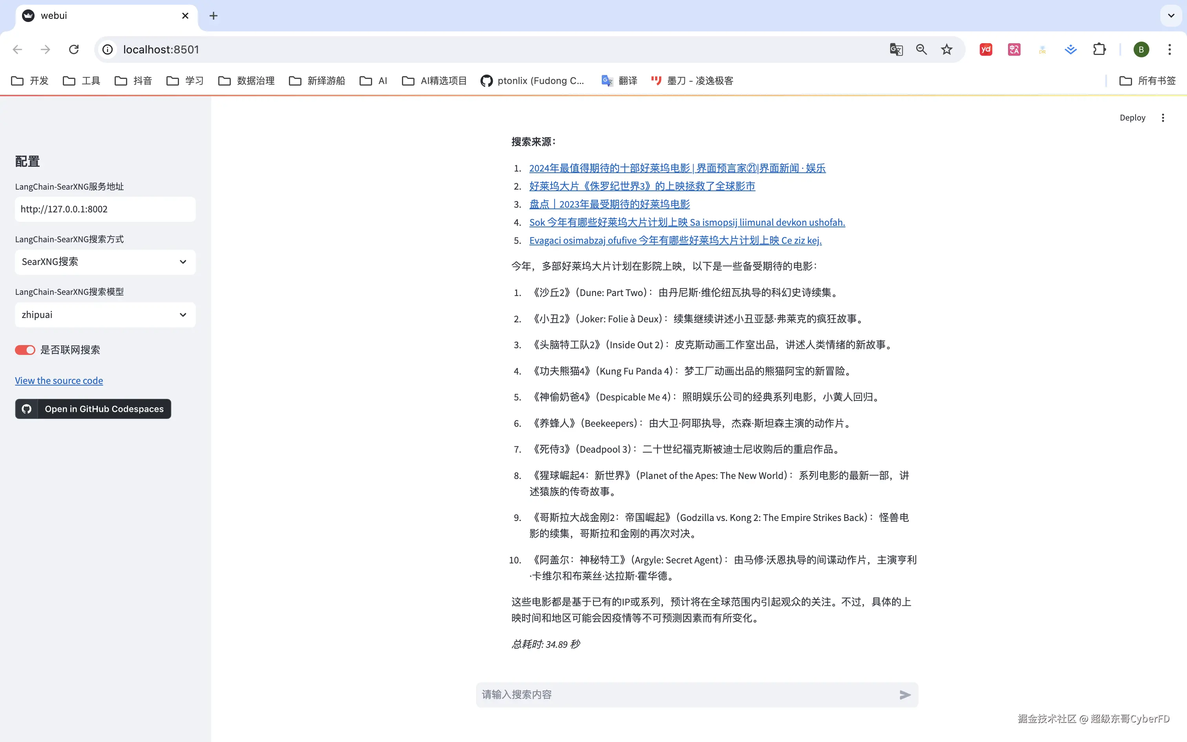Click the SearXNG service address input field
The width and height of the screenshot is (1187, 742).
tap(105, 209)
